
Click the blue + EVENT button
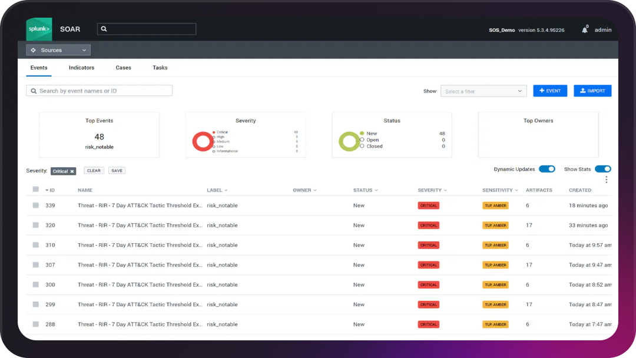tap(550, 91)
